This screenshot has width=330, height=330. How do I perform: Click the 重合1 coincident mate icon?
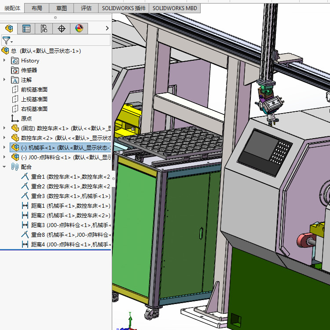(x=25, y=176)
